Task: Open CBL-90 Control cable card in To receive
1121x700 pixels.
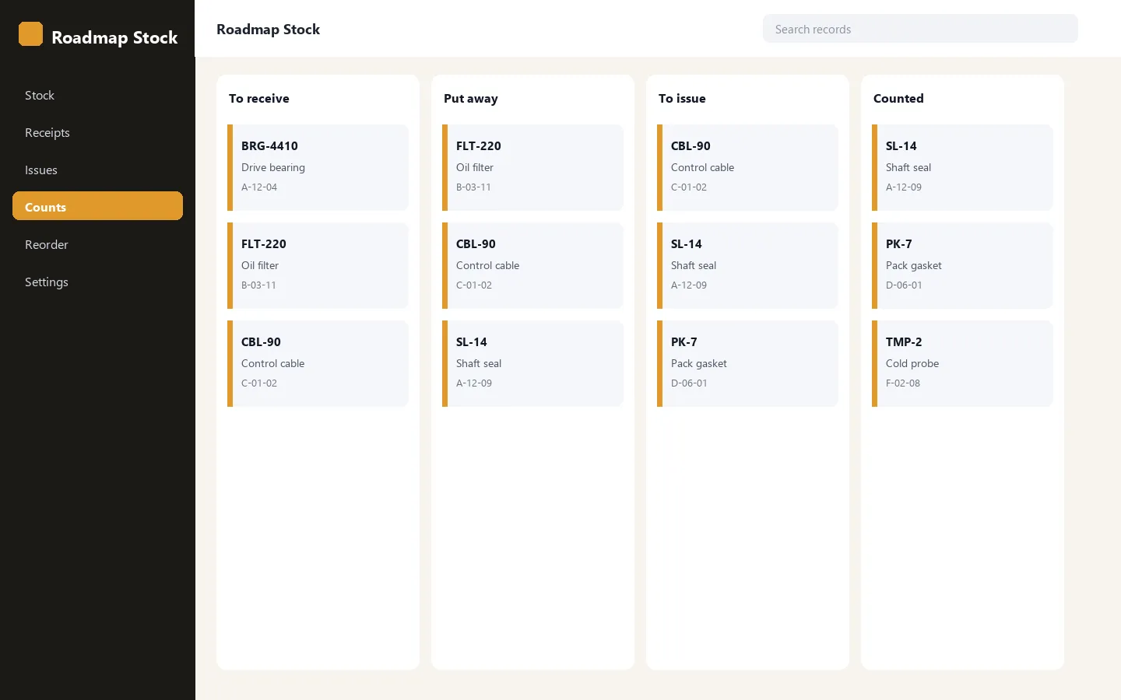Action: (x=318, y=363)
